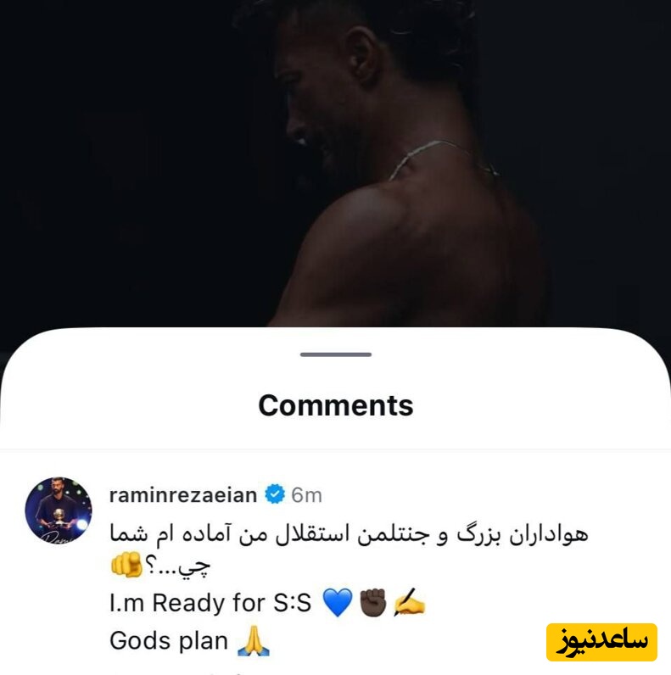Click the blue verified badge
The width and height of the screenshot is (671, 675).
[x=275, y=494]
